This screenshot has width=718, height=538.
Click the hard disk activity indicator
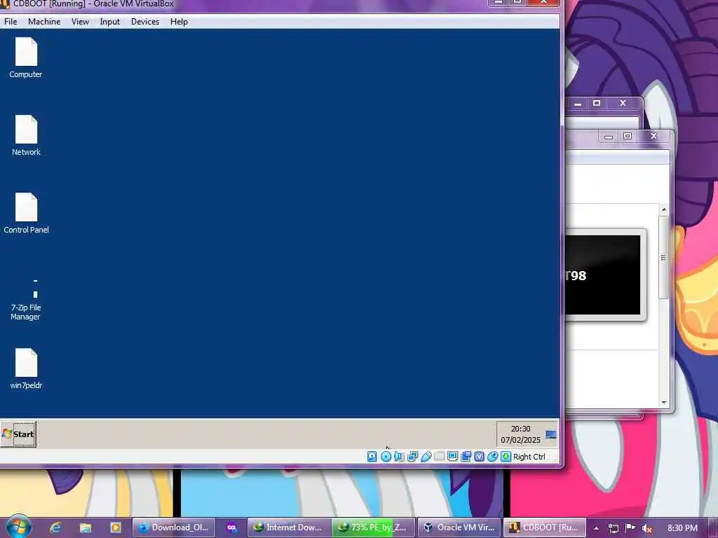click(372, 457)
